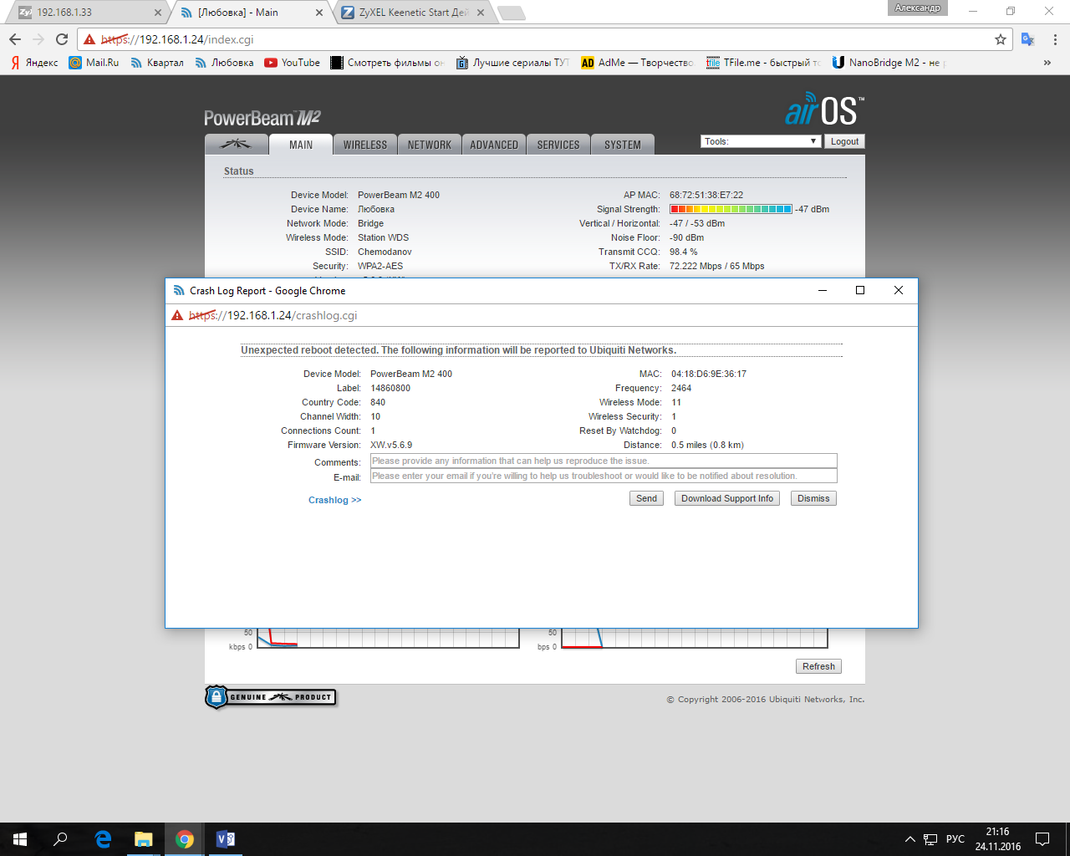Open YouTube bookmark
The width and height of the screenshot is (1070, 856).
[292, 63]
